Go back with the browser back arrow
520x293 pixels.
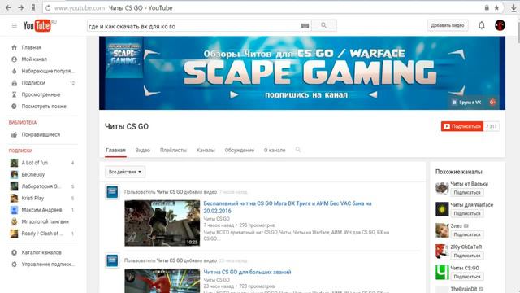[8, 7]
